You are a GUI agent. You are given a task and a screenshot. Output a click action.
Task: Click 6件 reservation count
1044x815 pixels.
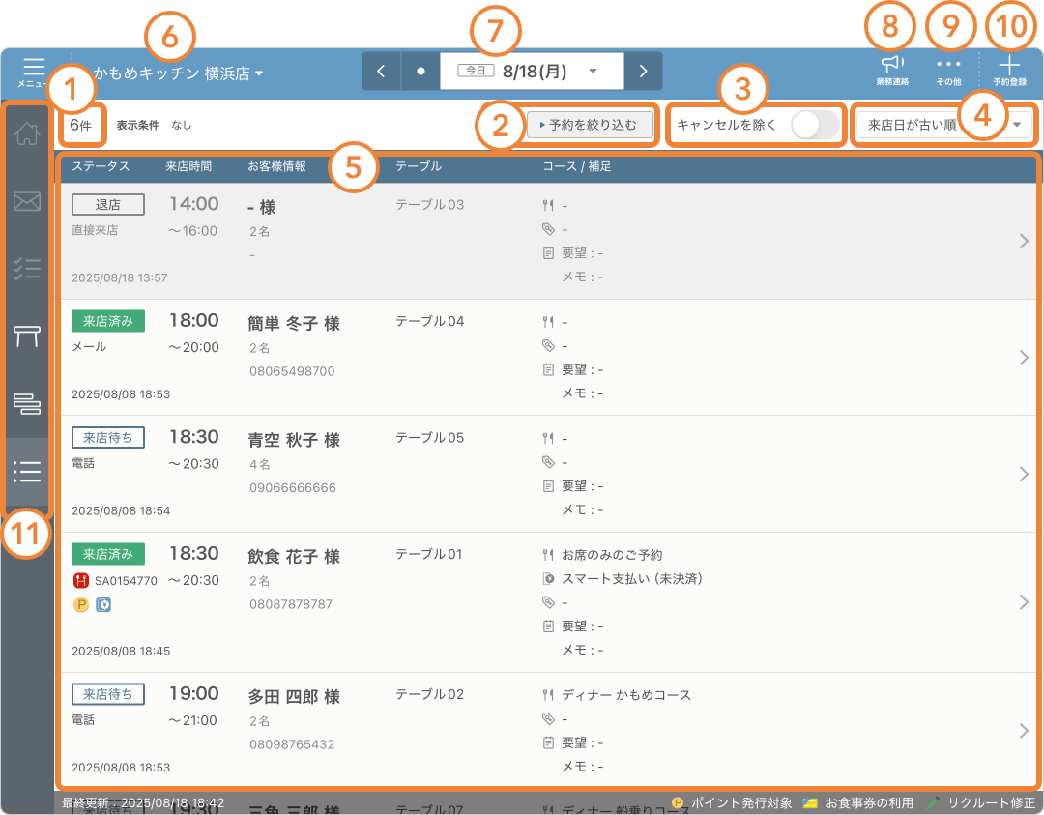(x=80, y=125)
